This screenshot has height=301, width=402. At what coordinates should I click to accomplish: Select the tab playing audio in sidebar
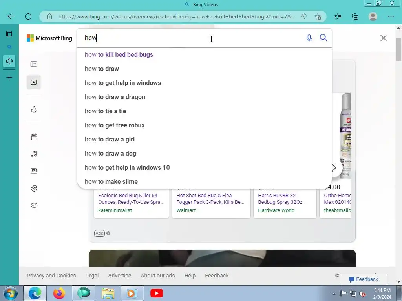[x=9, y=61]
